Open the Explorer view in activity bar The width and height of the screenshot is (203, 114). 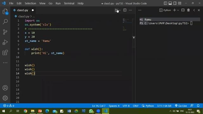5,11
